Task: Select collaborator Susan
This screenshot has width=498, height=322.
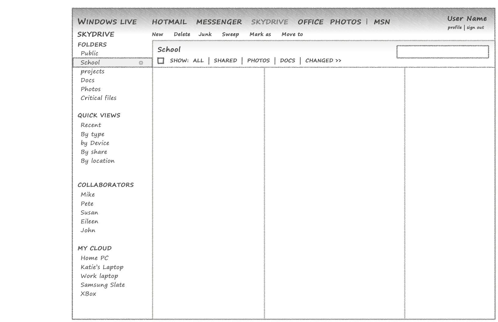Action: click(x=89, y=213)
